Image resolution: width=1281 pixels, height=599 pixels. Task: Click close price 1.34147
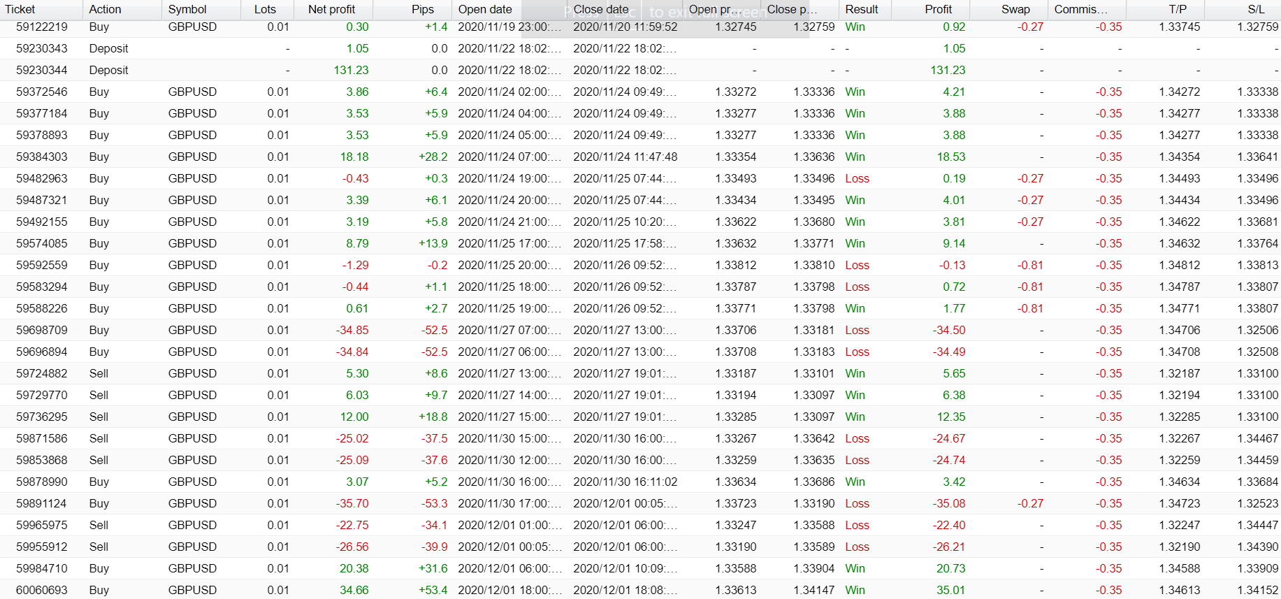814,590
